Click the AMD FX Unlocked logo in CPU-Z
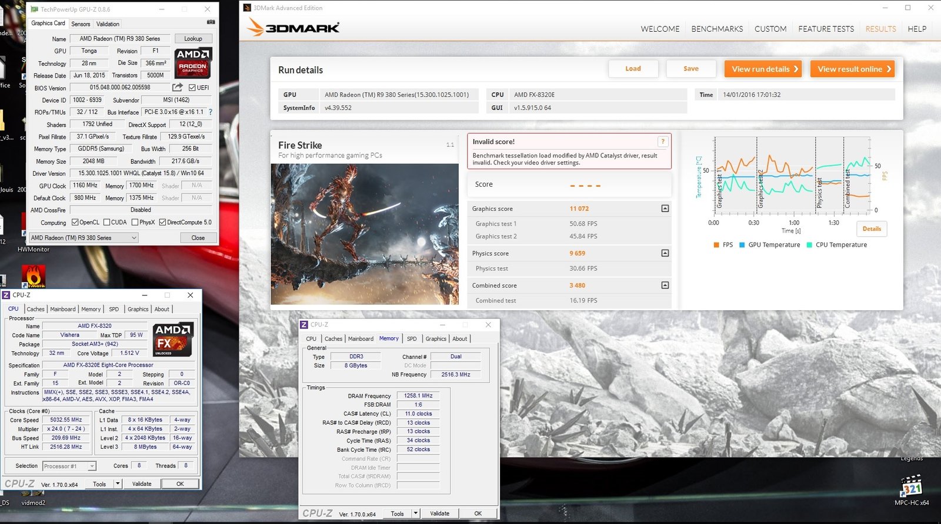 (173, 339)
